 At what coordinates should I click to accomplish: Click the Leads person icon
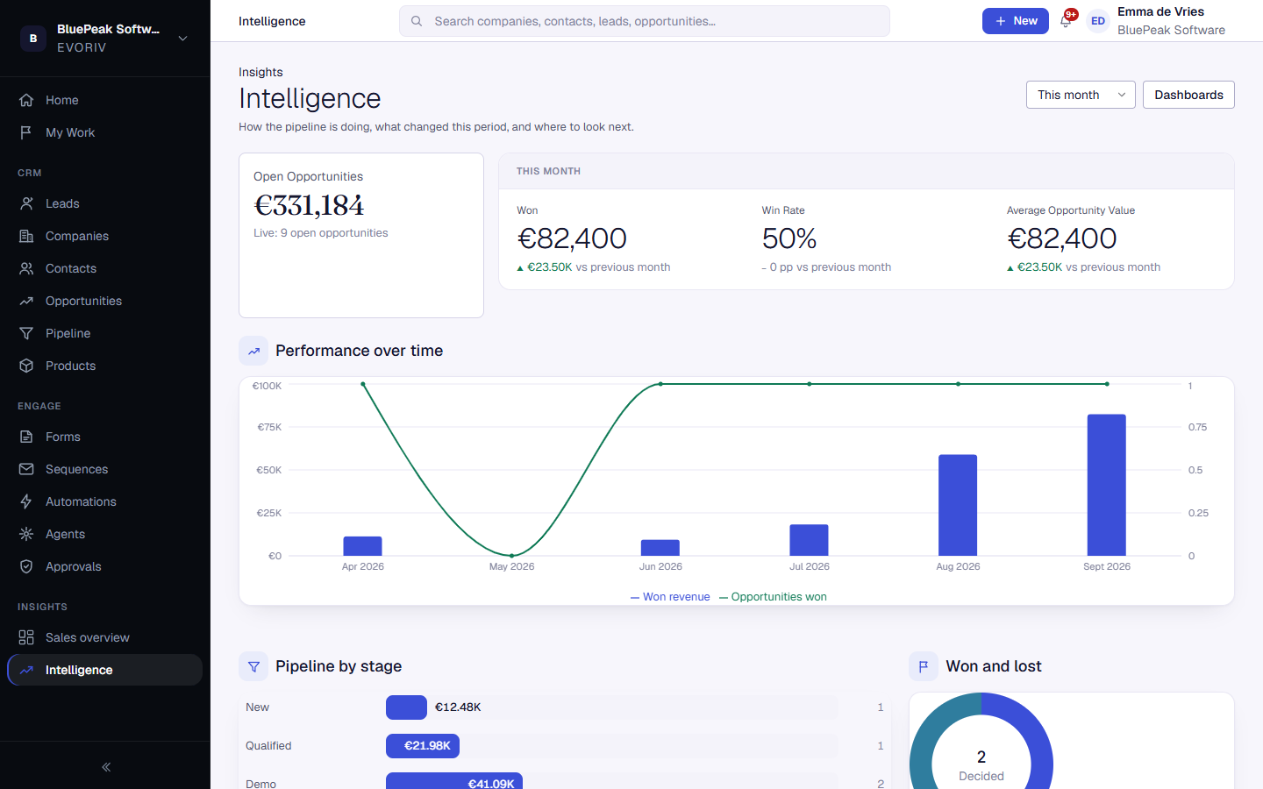[26, 203]
